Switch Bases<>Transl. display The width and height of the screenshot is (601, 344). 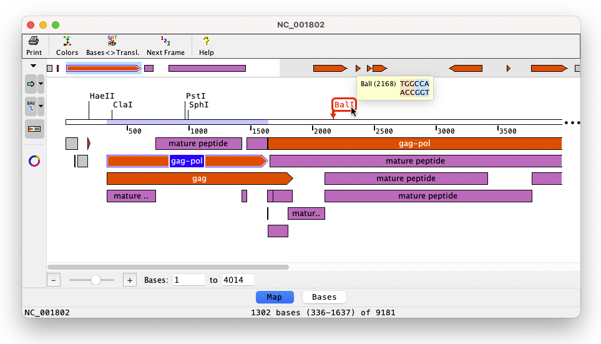(112, 42)
